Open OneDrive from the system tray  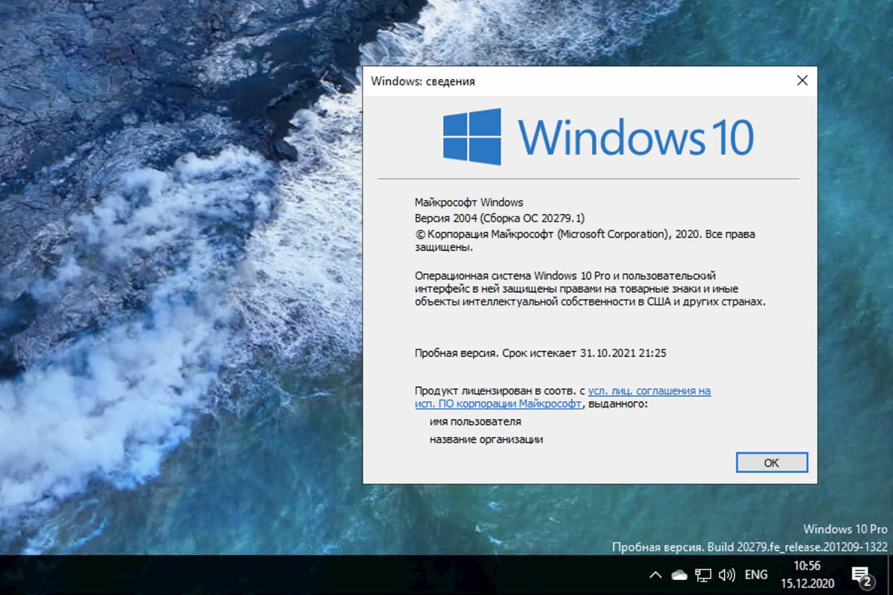click(x=678, y=574)
